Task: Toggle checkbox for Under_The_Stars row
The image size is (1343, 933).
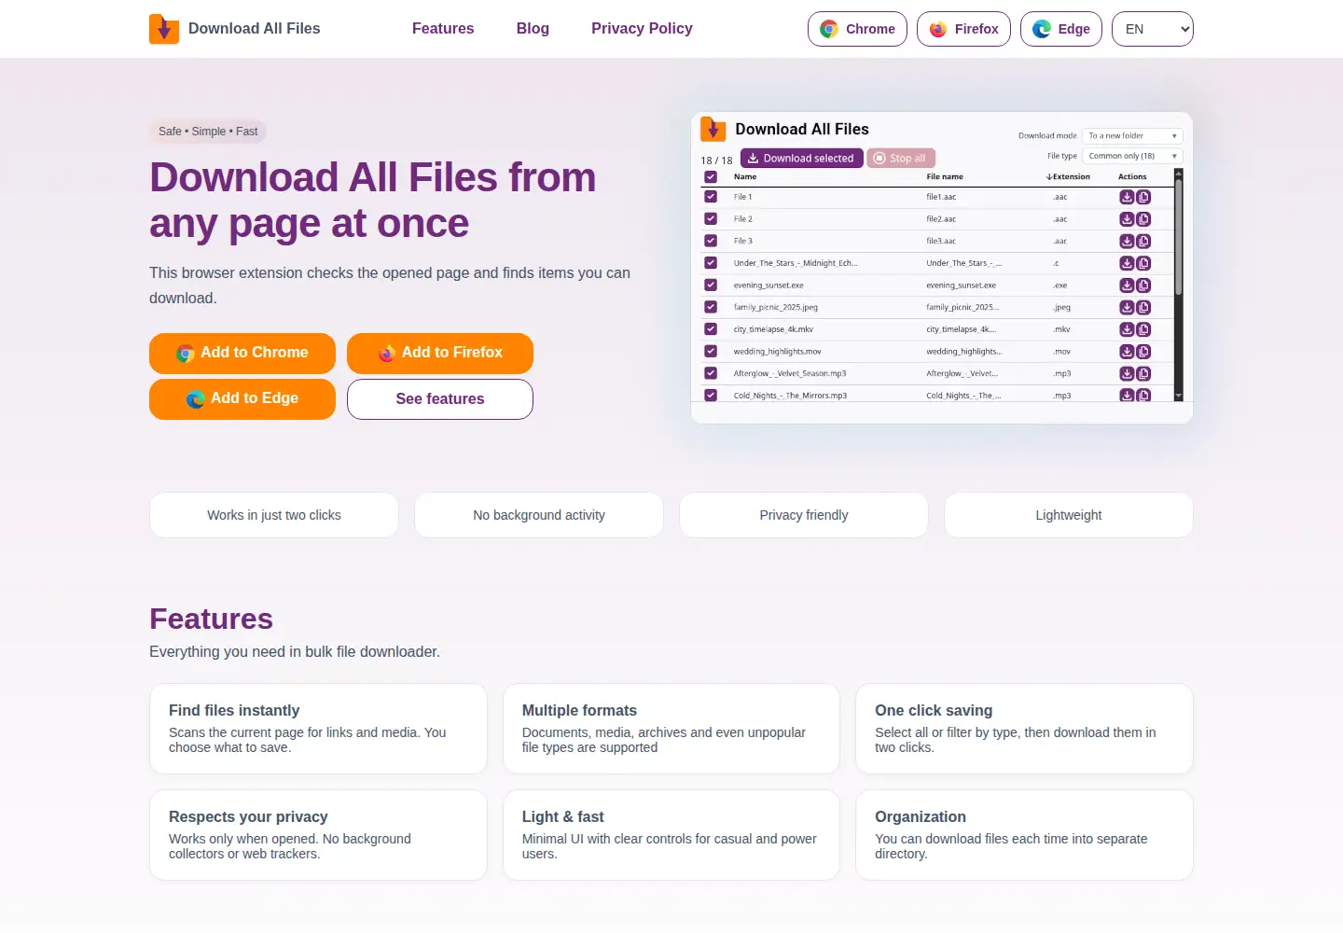Action: click(x=711, y=263)
